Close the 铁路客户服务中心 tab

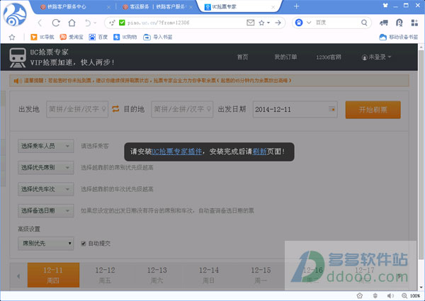[108, 7]
